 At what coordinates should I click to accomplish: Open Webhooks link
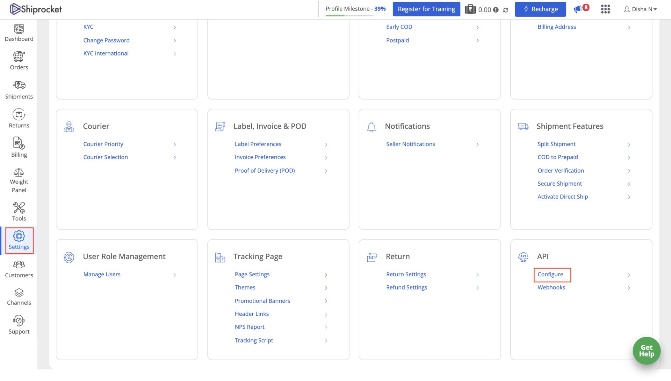tap(551, 287)
